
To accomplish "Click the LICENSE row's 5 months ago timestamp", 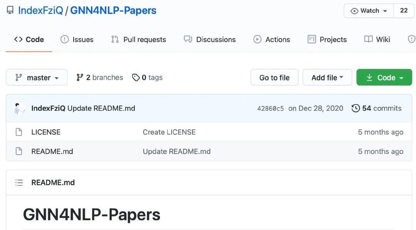I will [x=381, y=132].
